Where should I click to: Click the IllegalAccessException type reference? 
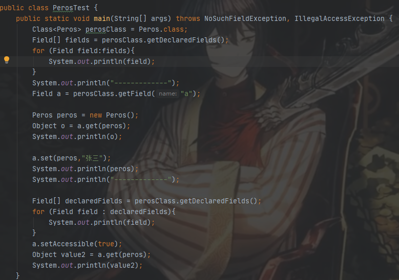coord(340,18)
